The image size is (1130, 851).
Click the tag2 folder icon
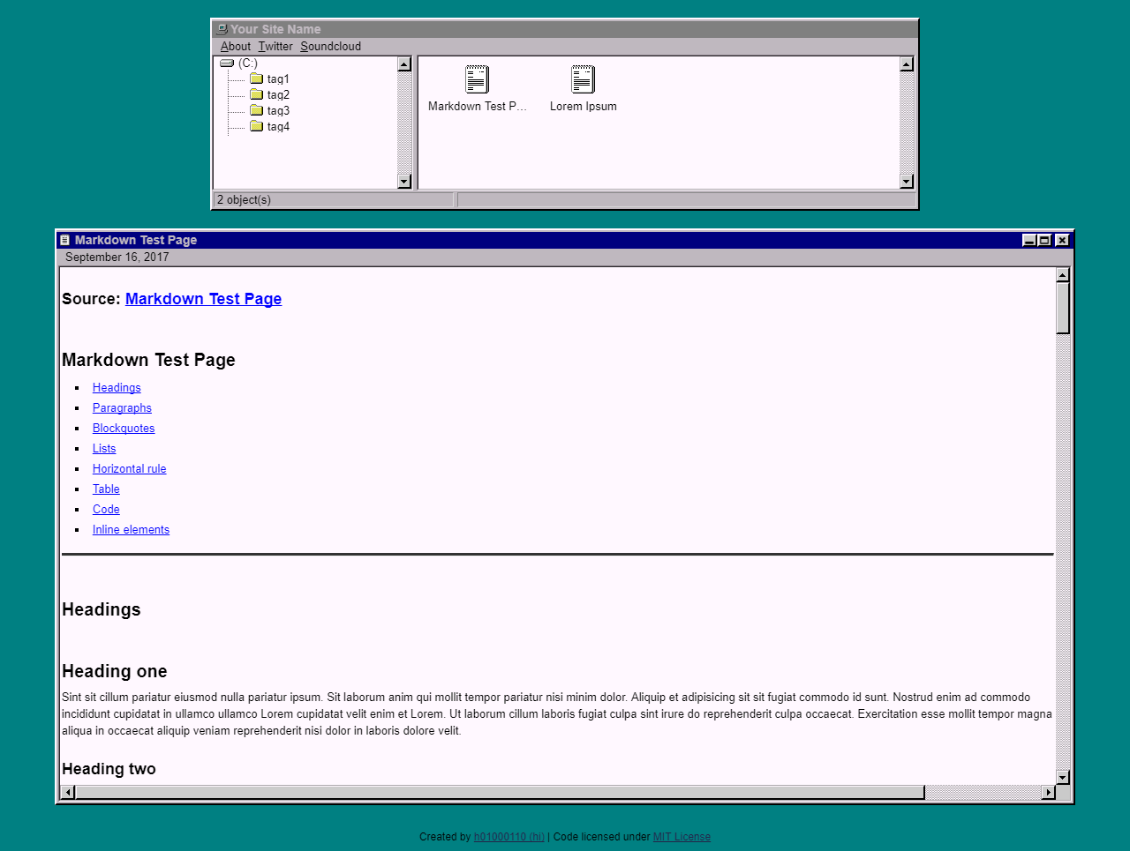[256, 94]
